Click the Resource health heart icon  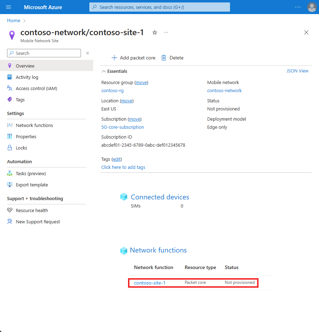10,210
